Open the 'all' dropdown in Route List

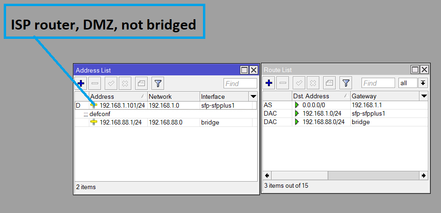408,83
